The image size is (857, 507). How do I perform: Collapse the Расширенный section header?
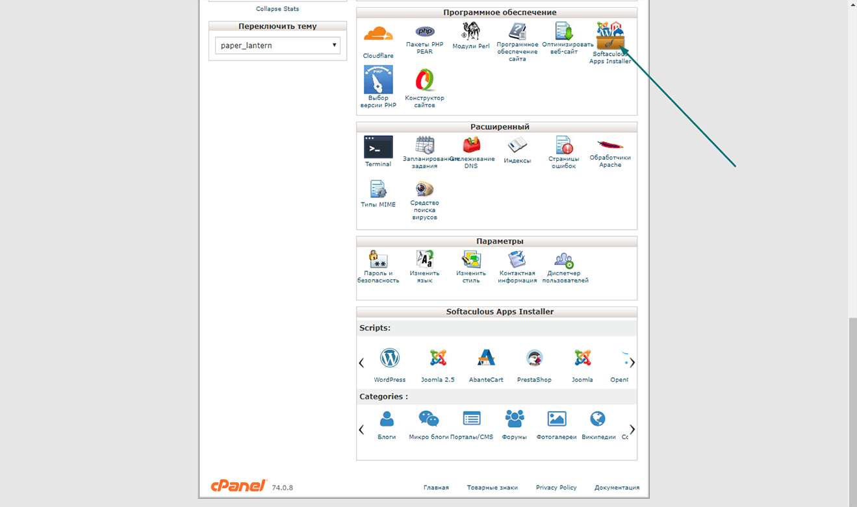(x=497, y=127)
